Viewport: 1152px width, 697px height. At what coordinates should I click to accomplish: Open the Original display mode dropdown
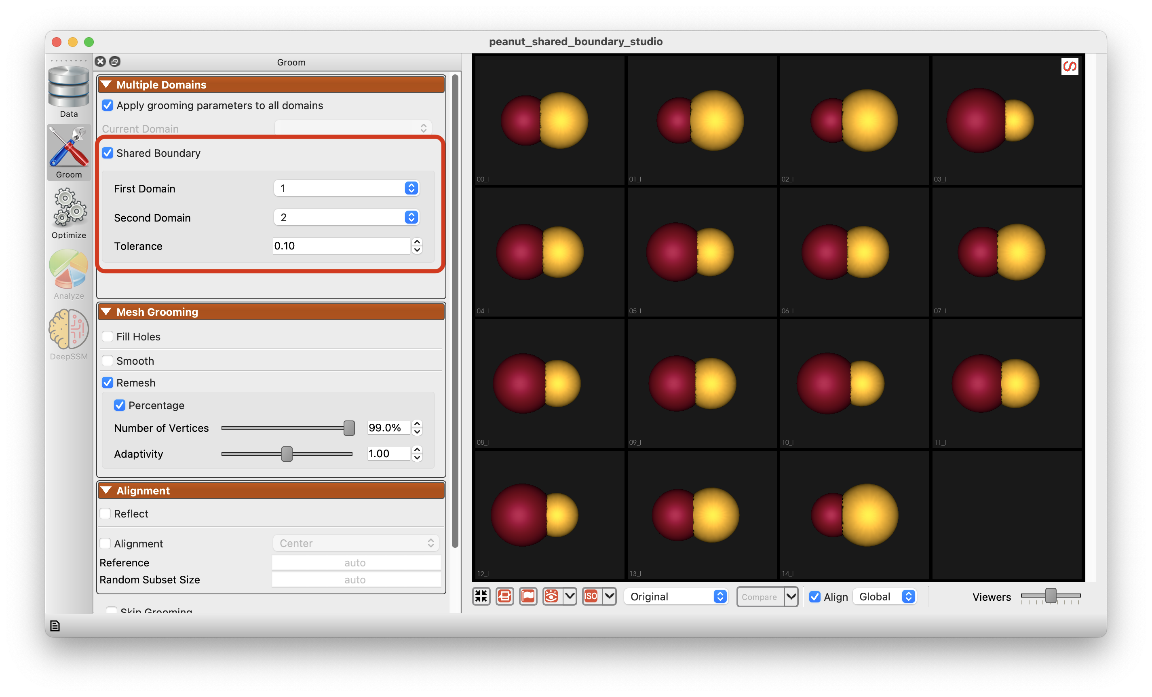[x=675, y=596]
